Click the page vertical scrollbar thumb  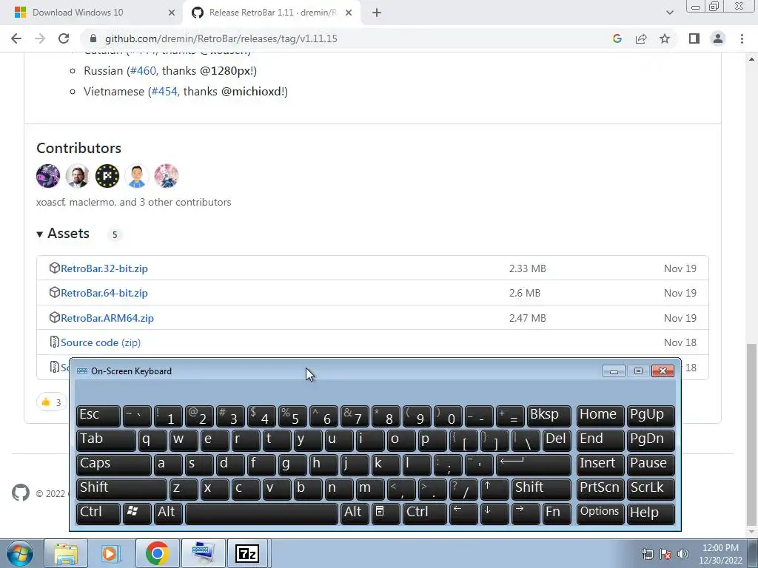point(751,435)
